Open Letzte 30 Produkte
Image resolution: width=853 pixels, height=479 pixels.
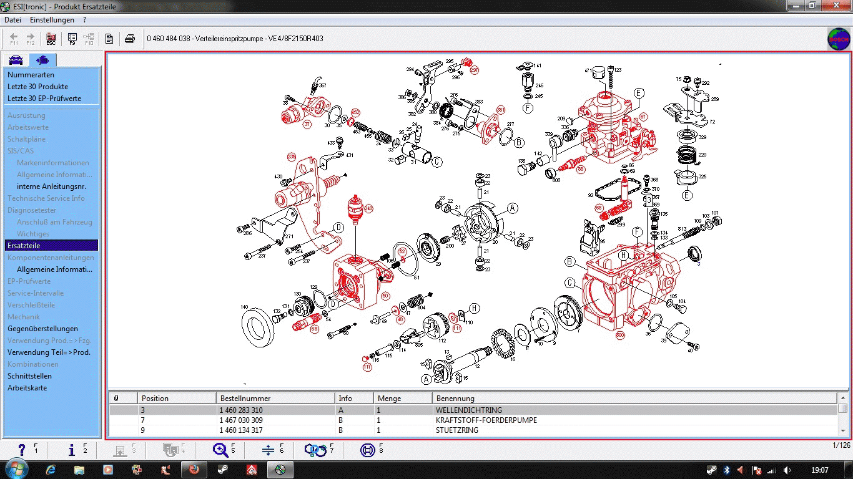[x=37, y=87]
